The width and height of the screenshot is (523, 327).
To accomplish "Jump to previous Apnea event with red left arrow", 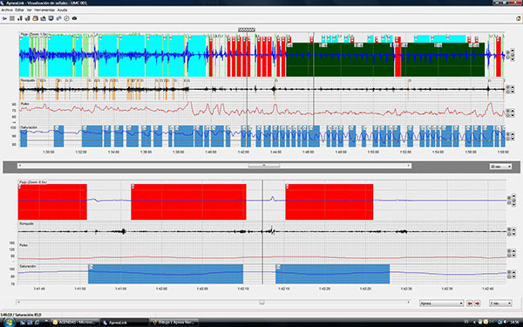I will pos(470,303).
